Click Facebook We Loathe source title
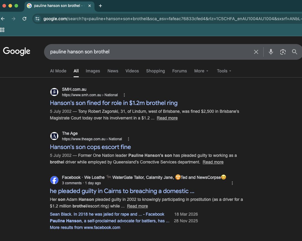The width and height of the screenshot is (302, 241). tap(144, 177)
